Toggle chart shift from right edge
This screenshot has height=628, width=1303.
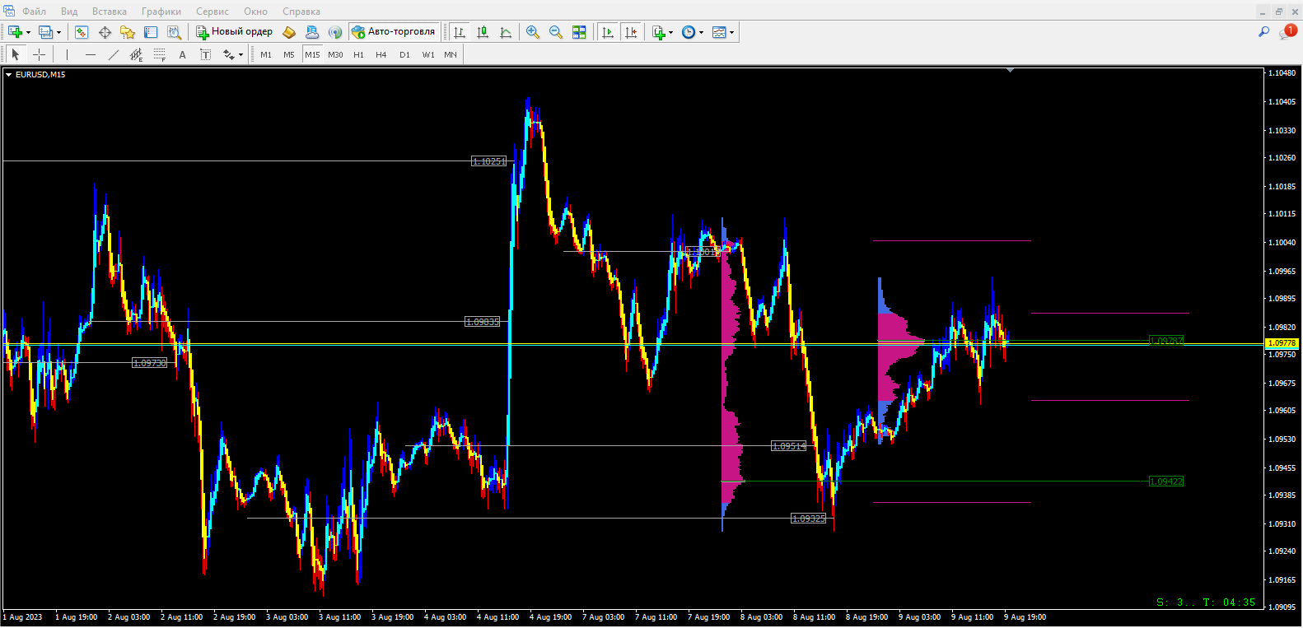(x=631, y=32)
